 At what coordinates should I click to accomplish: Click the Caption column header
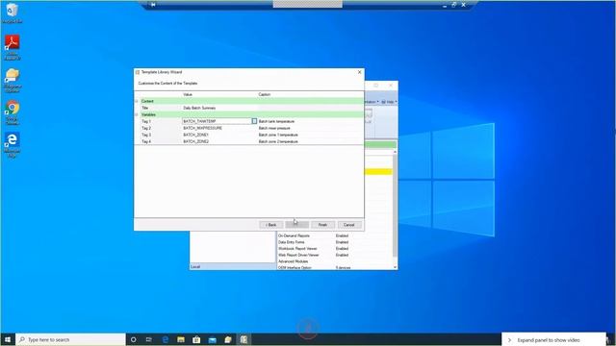click(264, 94)
